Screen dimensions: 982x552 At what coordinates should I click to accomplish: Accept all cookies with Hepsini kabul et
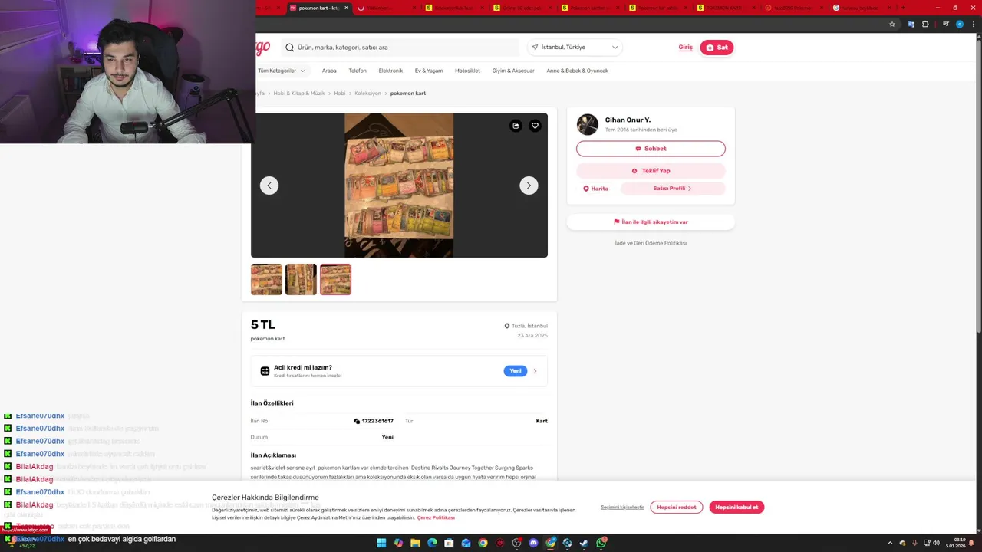click(736, 508)
